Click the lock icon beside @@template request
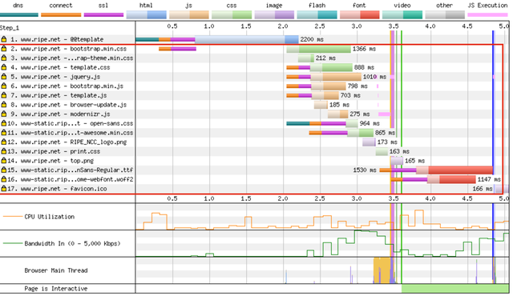Viewport: 513px width, 300px height. (x=4, y=39)
